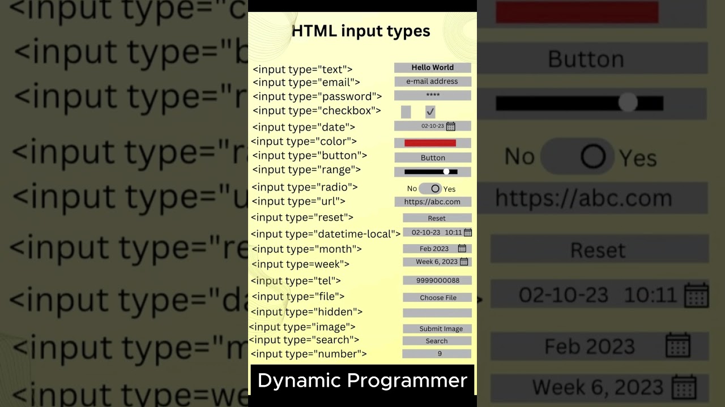The image size is (725, 407).
Task: Click the large background calendar icon next to Week 6, 2023
Action: tap(685, 387)
